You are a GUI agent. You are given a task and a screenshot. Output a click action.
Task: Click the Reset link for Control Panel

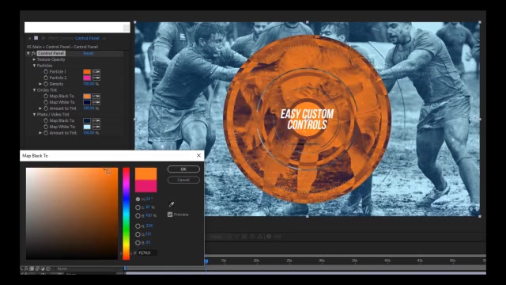click(89, 53)
